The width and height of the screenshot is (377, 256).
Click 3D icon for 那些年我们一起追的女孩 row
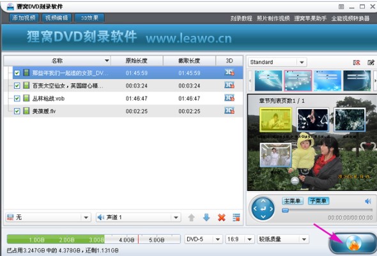[229, 72]
